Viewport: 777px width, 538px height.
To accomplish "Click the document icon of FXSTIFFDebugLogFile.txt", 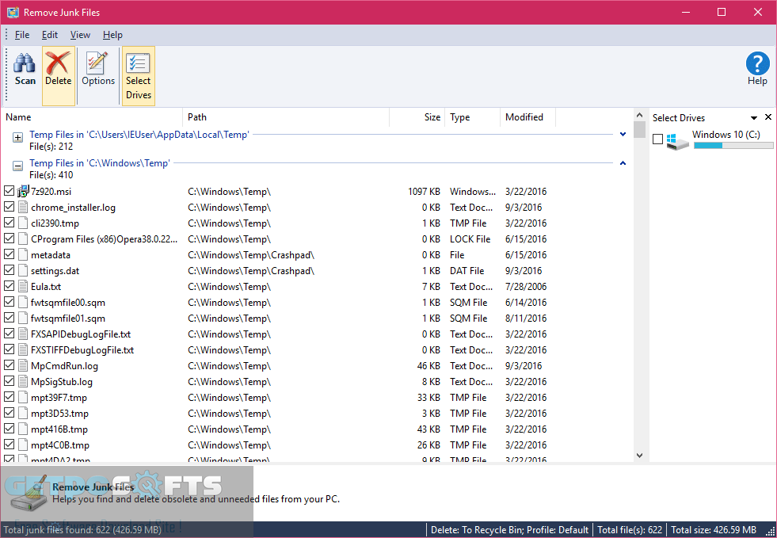I will pos(23,350).
